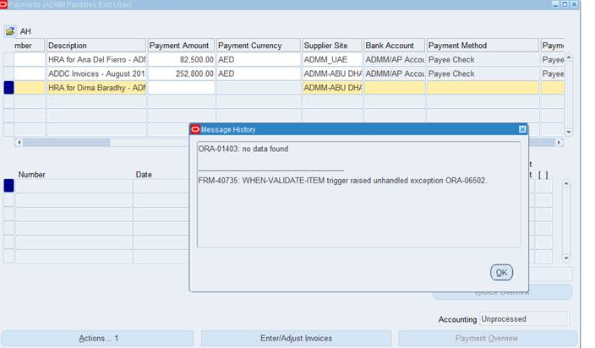Close the Payments window

click(574, 4)
